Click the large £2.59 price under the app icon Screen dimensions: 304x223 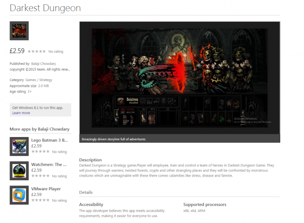(17, 51)
